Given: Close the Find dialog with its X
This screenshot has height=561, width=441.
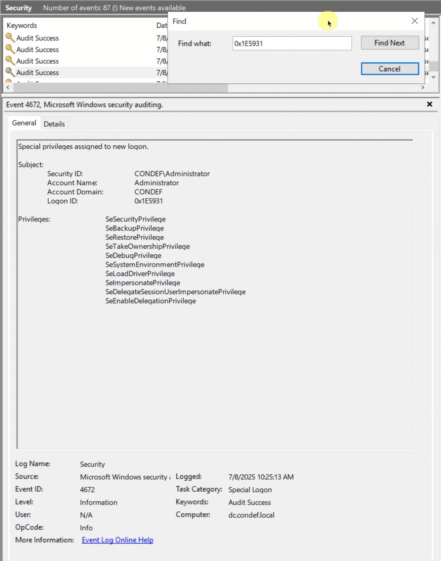Looking at the screenshot, I should click(x=414, y=21).
